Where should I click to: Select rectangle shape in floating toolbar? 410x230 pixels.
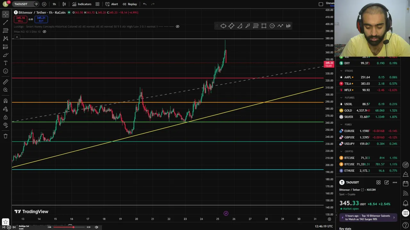pyautogui.click(x=264, y=26)
